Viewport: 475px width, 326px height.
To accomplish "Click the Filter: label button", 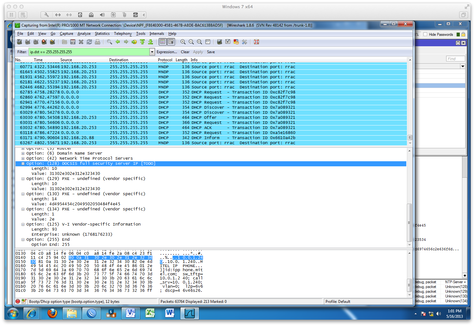I will (x=22, y=52).
